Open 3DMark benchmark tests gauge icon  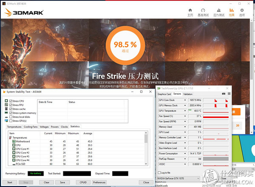coord(203,10)
